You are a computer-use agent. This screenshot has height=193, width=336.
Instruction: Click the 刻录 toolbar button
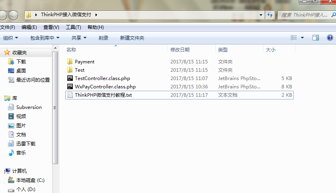pos(103,38)
